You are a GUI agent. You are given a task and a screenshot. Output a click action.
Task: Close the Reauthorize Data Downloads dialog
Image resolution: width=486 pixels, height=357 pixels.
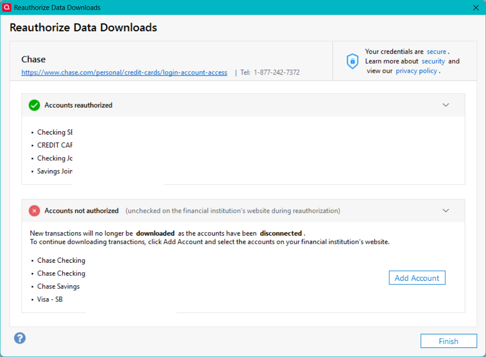tap(476, 7)
